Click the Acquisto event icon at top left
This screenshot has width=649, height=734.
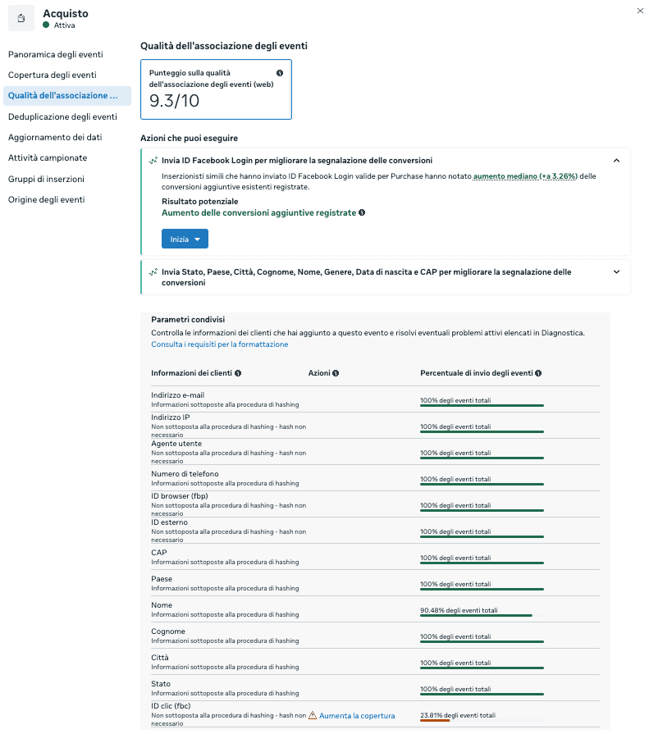(21, 18)
